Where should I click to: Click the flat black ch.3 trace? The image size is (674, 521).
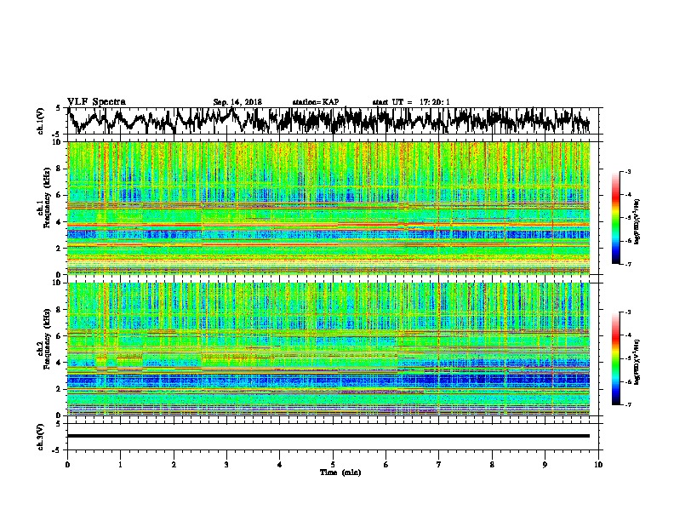328,436
